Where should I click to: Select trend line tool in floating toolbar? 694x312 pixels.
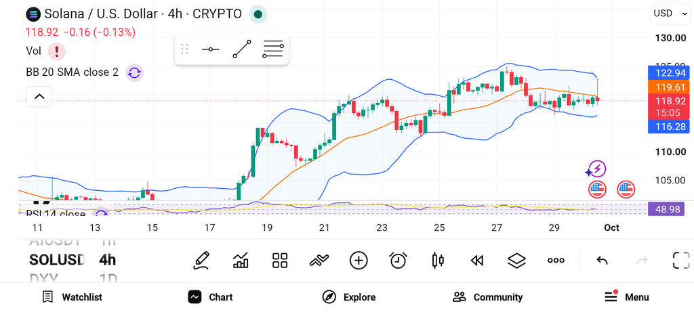[242, 49]
